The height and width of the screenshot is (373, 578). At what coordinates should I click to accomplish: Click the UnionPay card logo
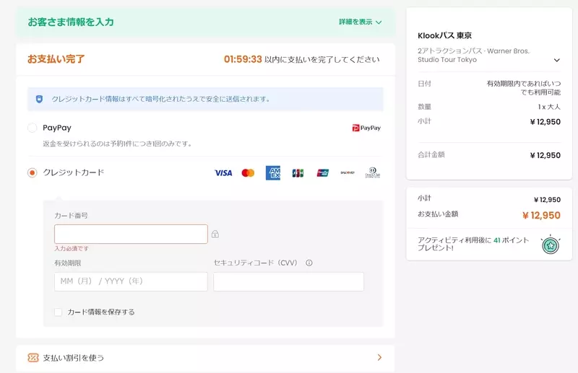click(x=322, y=173)
